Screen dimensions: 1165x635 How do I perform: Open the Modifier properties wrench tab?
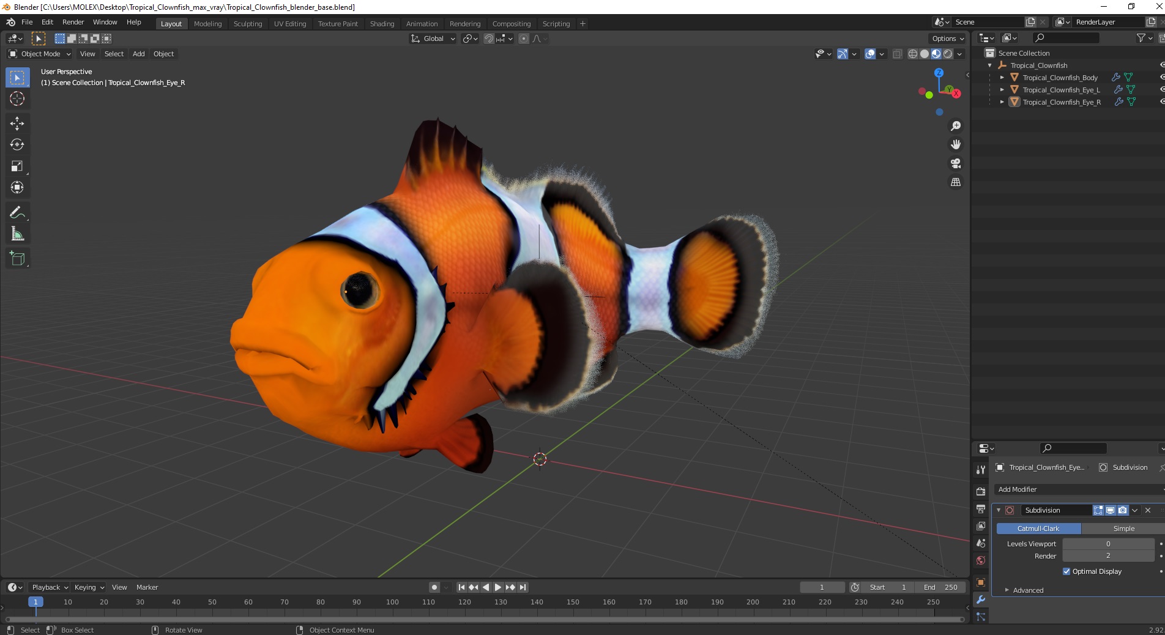tap(981, 600)
